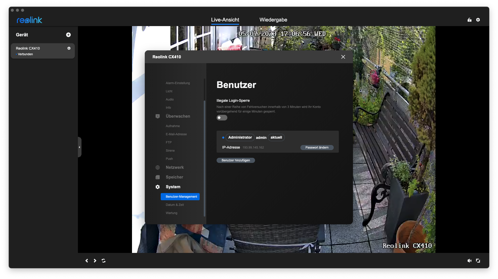498x279 pixels.
Task: Click the add device plus icon
Action: [68, 35]
